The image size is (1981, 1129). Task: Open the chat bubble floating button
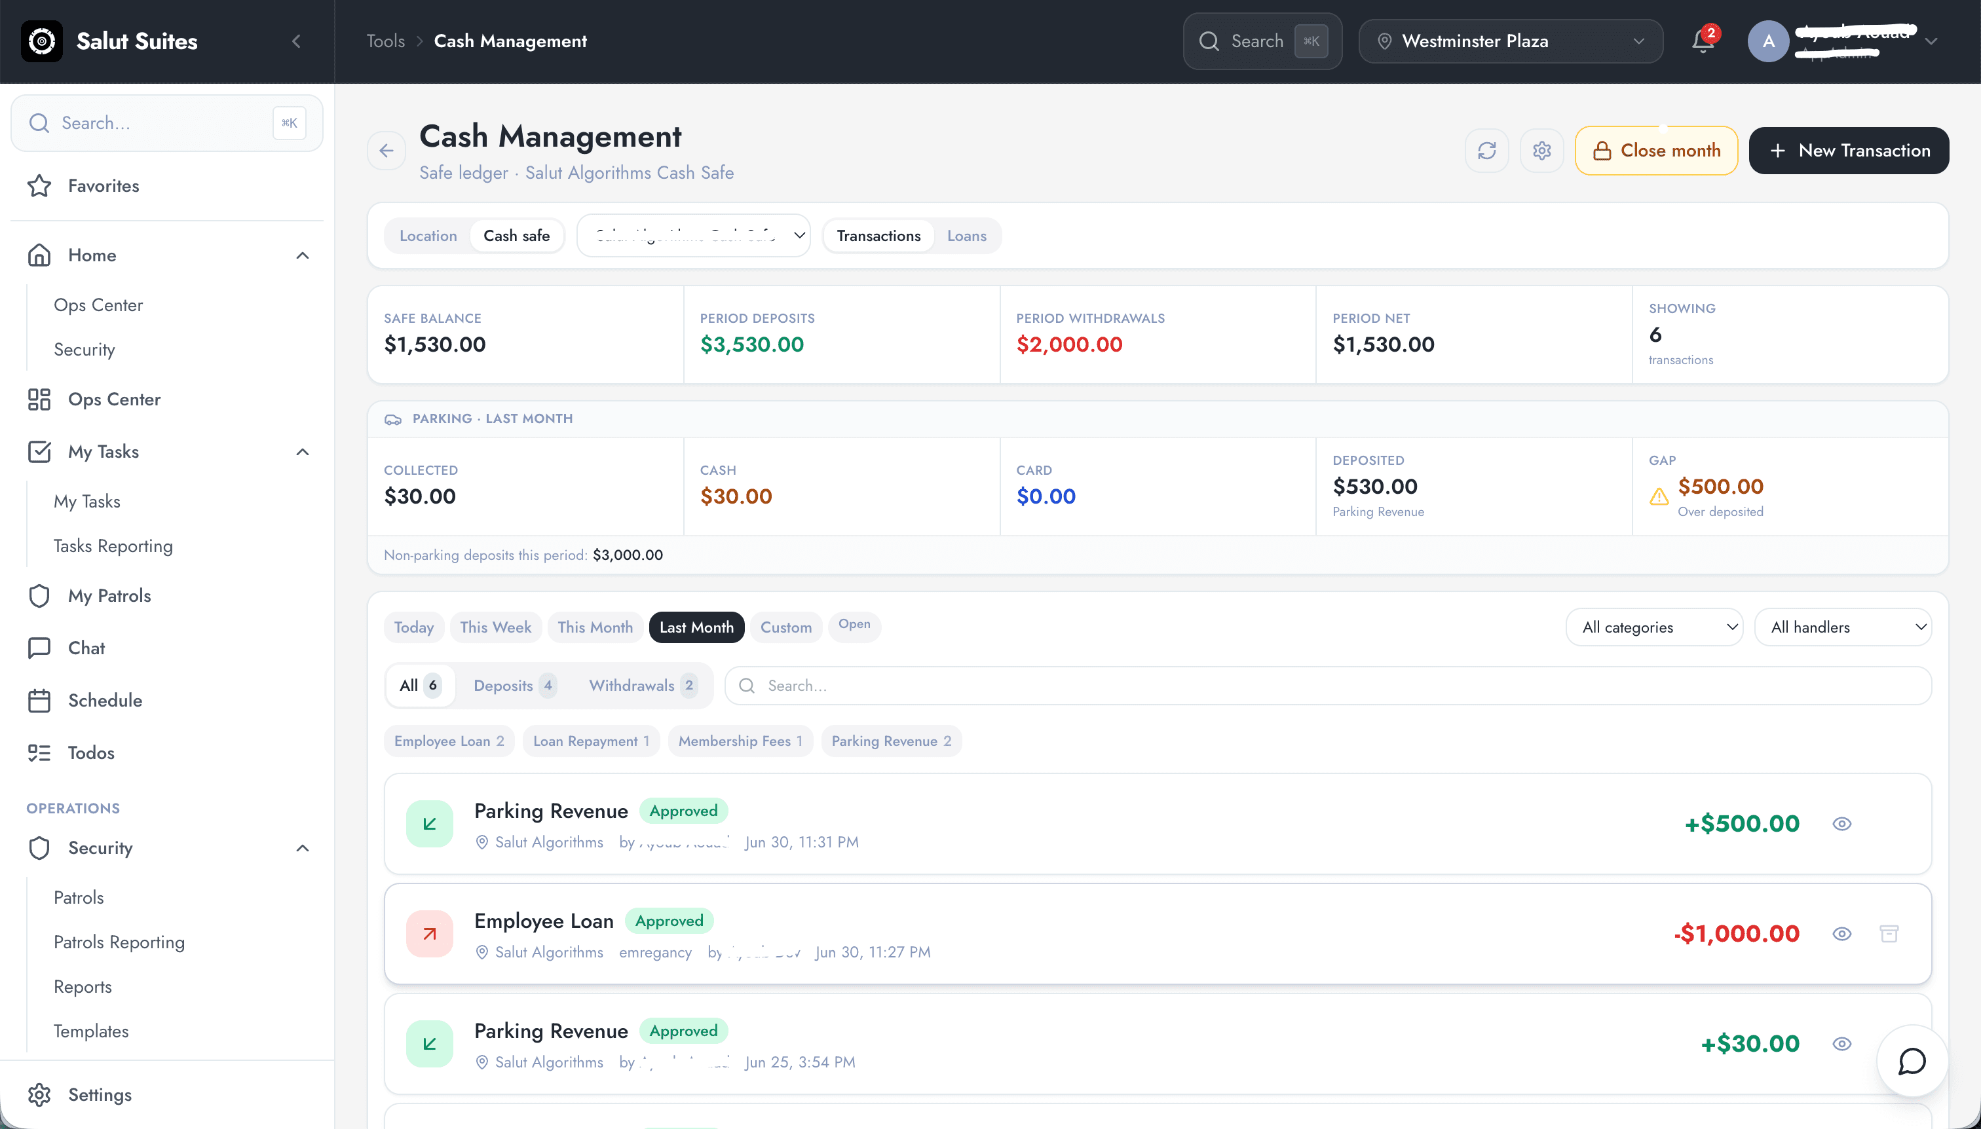[1912, 1062]
